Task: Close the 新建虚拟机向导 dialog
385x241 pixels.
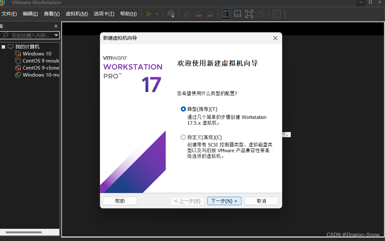Action: (275, 38)
